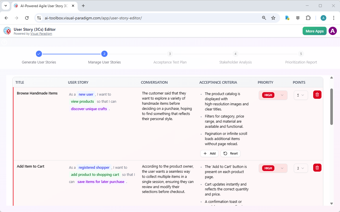The height and width of the screenshot is (212, 340).
Task: Open HIGH priority dropdown for Browse Handmade Items
Action: click(x=273, y=95)
